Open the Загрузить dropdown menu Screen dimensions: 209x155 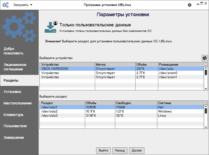point(23,5)
